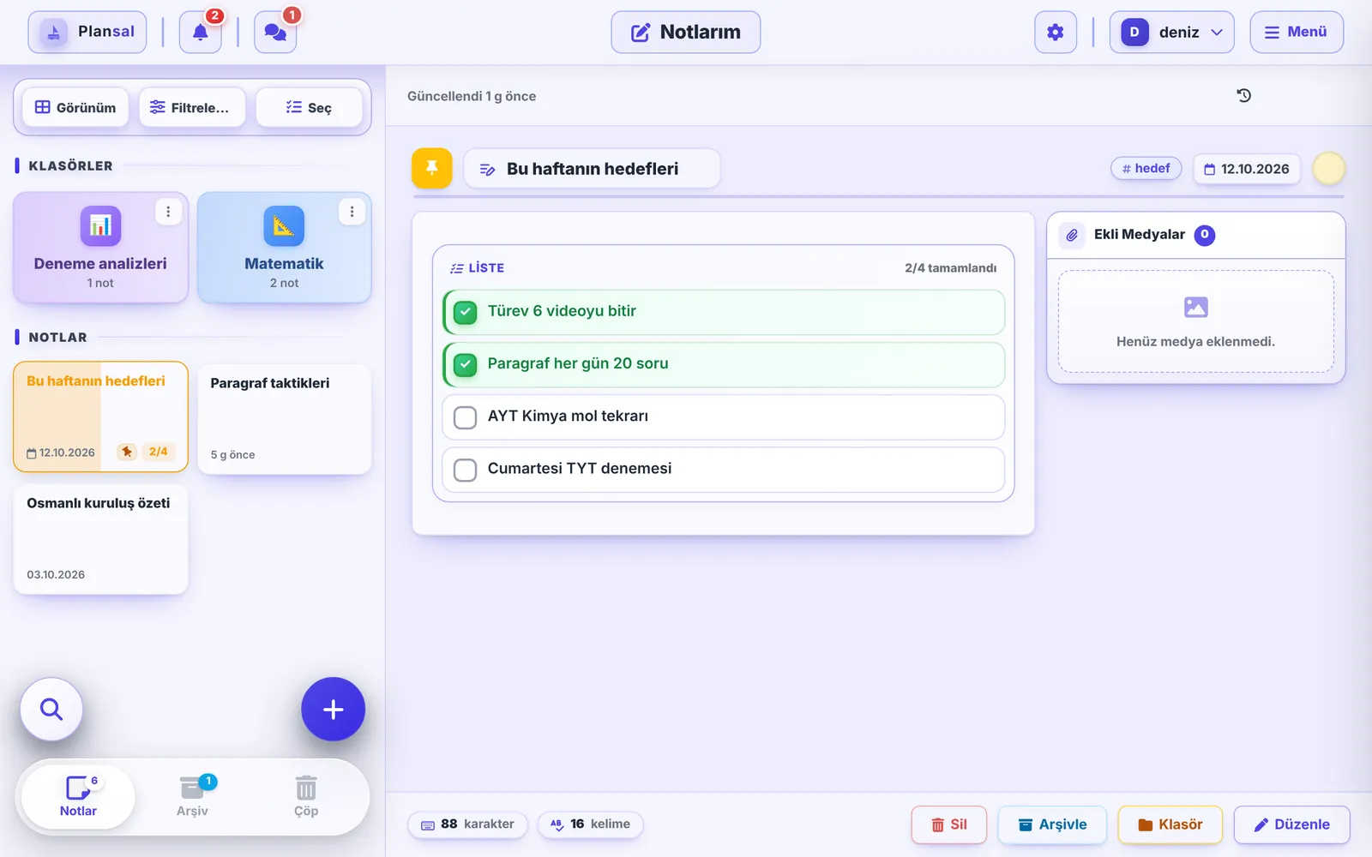Open the Menü hamburger menu
Screen dimensions: 1372x857
[x=1297, y=33]
